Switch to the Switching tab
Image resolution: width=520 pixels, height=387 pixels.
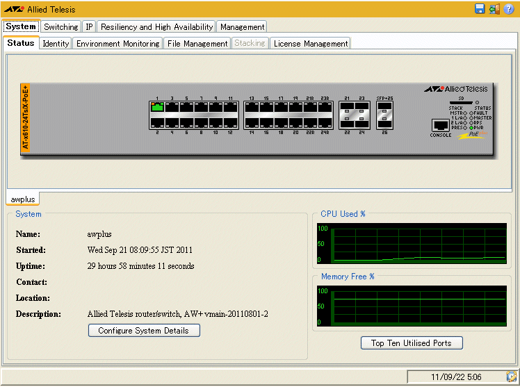click(61, 27)
